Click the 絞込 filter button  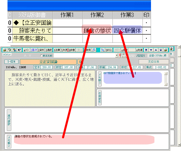click(x=109, y=50)
